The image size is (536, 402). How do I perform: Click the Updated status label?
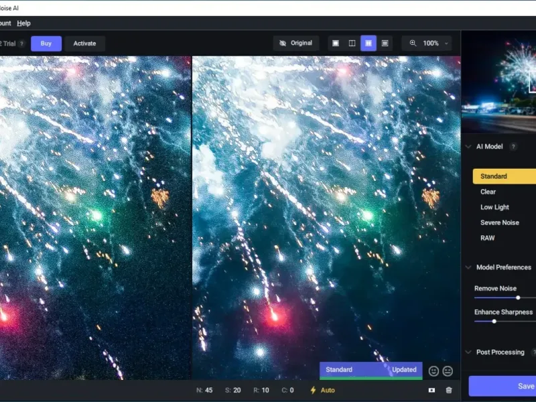pos(404,370)
